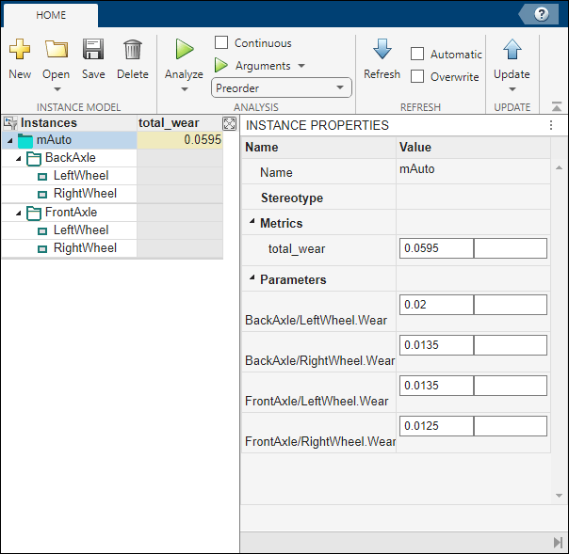Click the Update up-arrow icon
Image resolution: width=569 pixels, height=554 pixels.
[512, 49]
